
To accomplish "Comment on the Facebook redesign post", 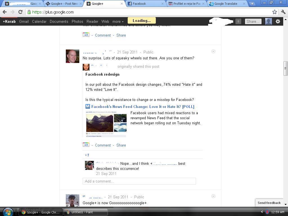I will 103,145.
